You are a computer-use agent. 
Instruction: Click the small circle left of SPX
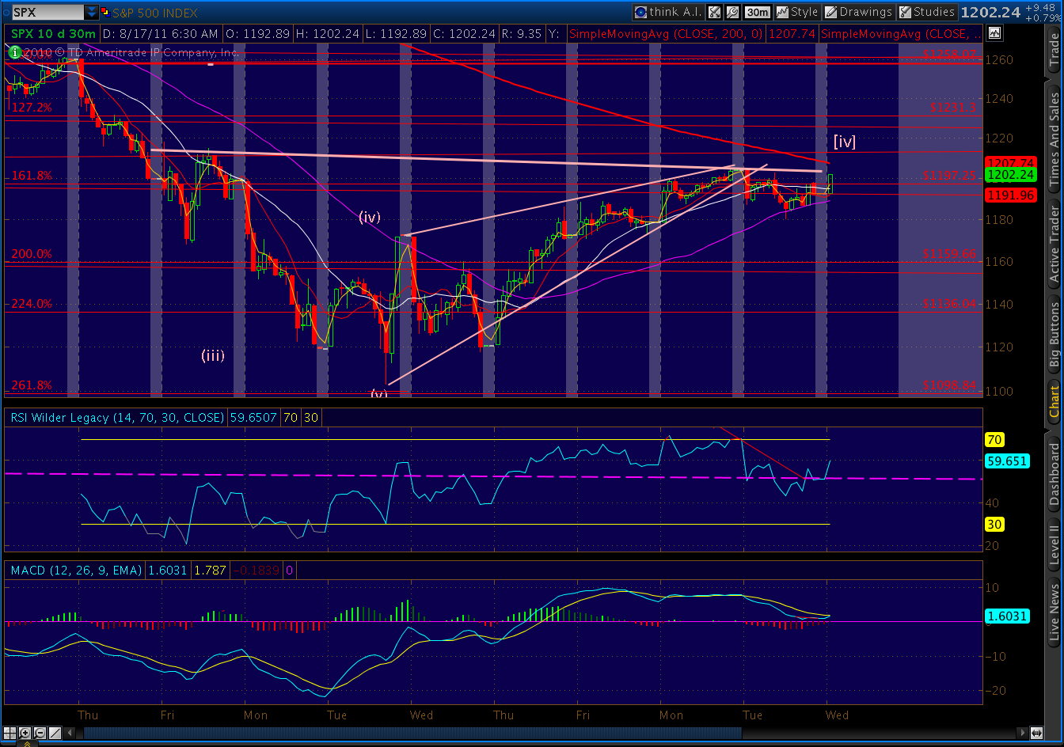coord(6,13)
